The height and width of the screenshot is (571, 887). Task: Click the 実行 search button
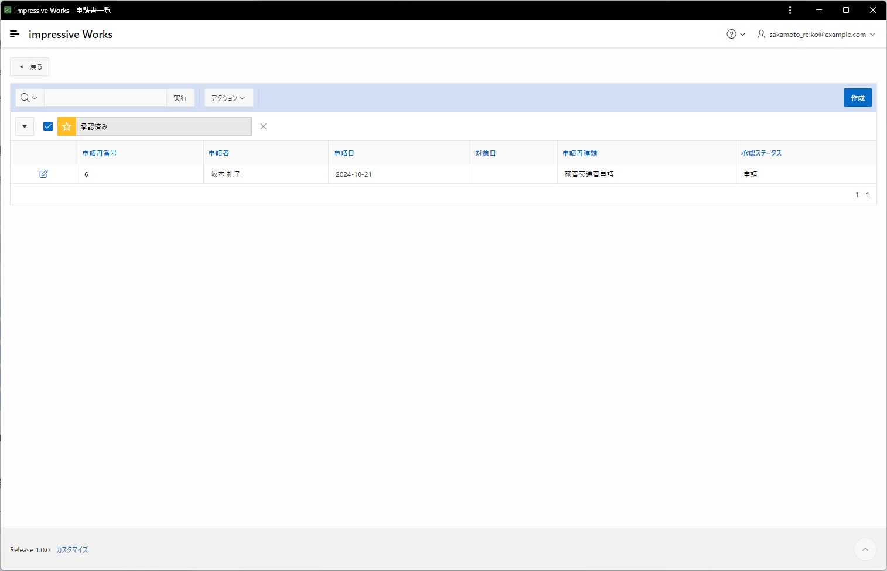click(x=180, y=98)
